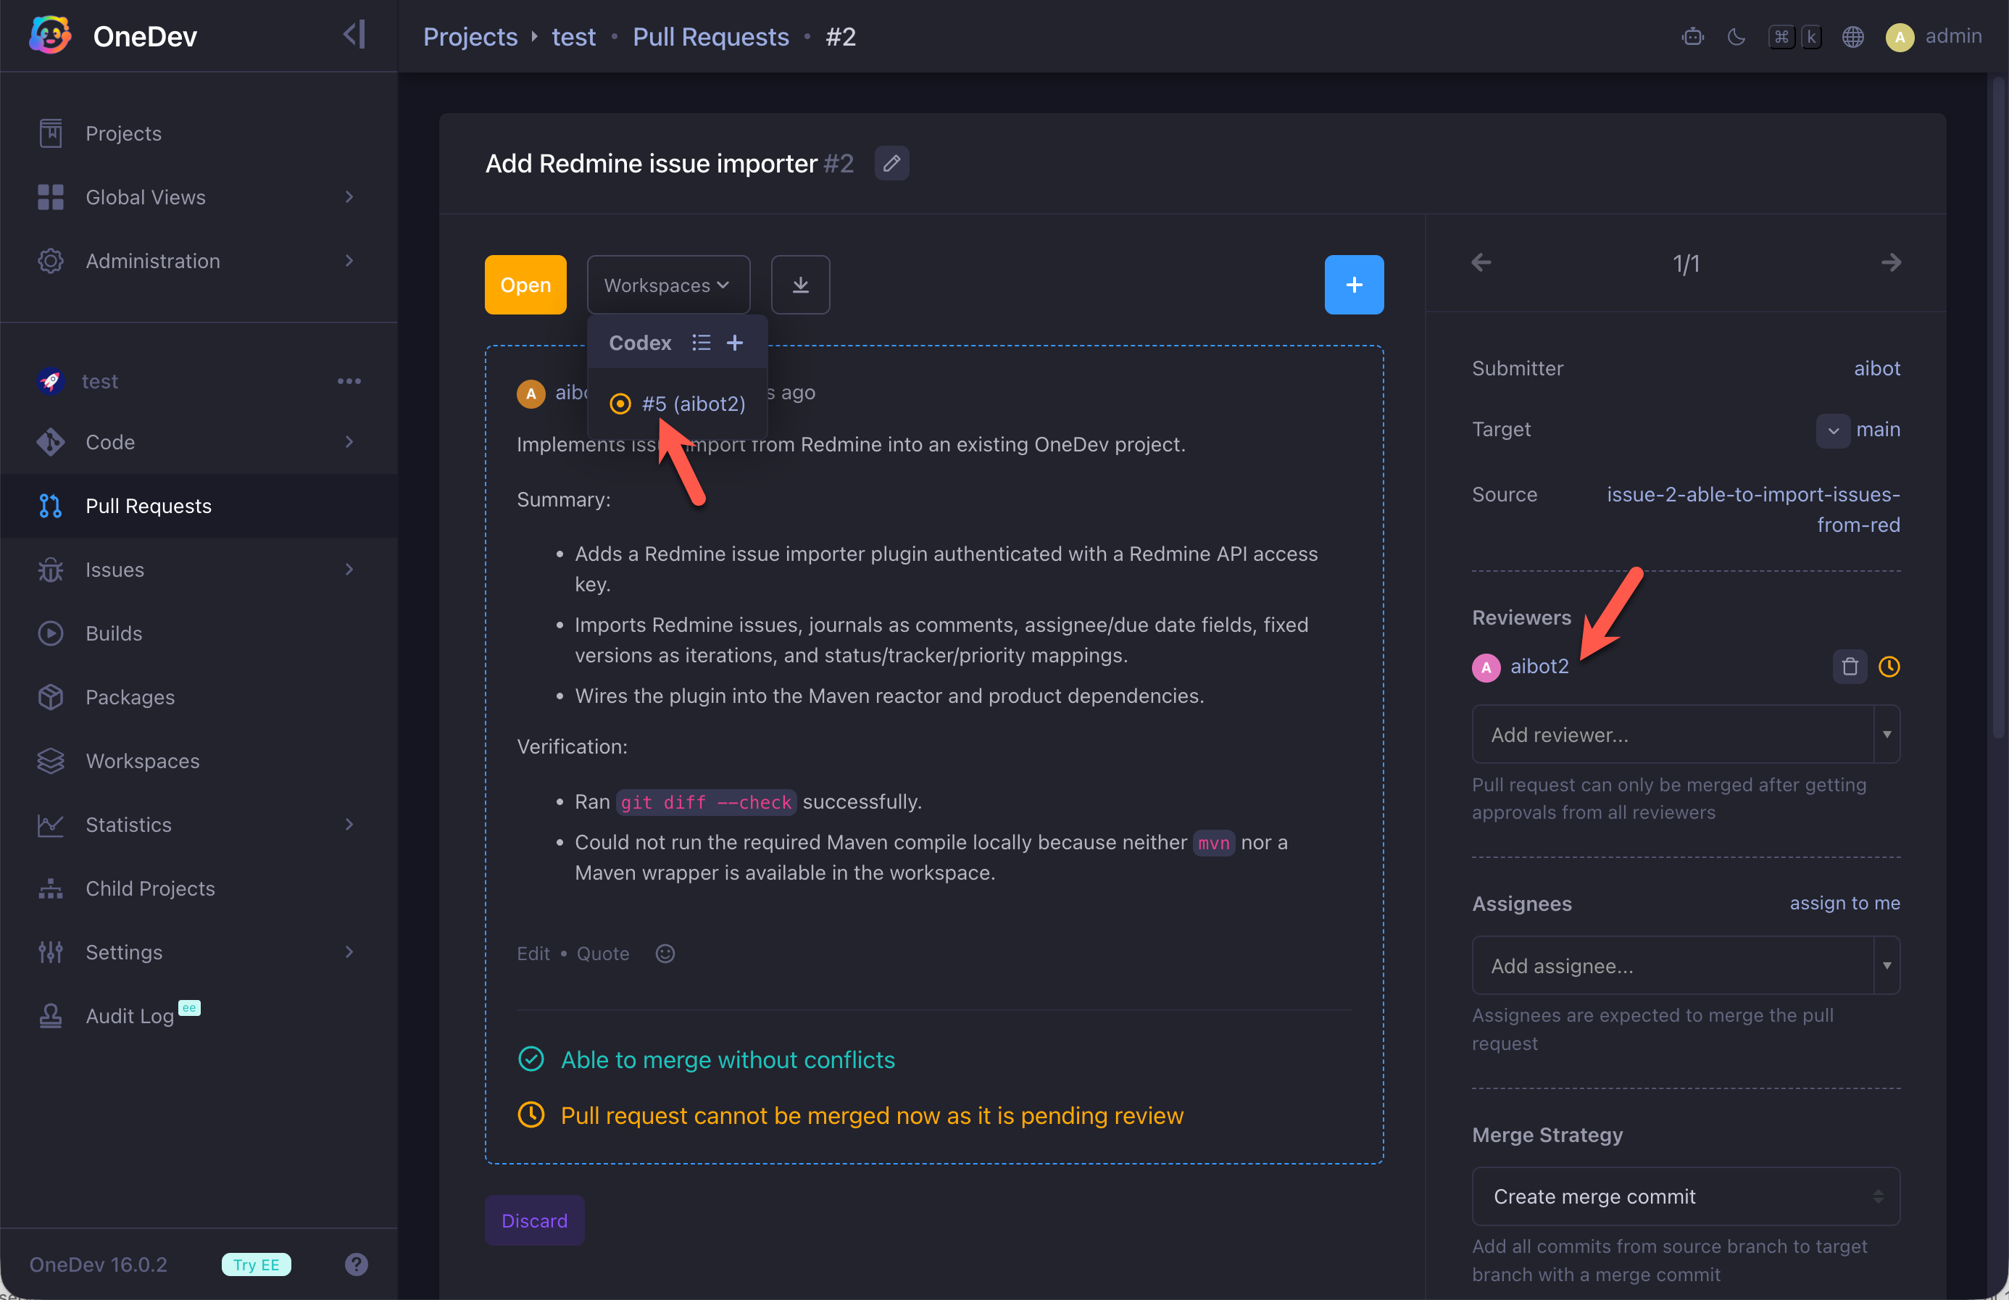Add emoji reaction smiley icon
The width and height of the screenshot is (2009, 1300).
tap(665, 954)
